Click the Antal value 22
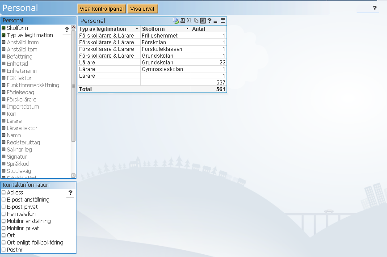The image size is (387, 257). click(209, 63)
